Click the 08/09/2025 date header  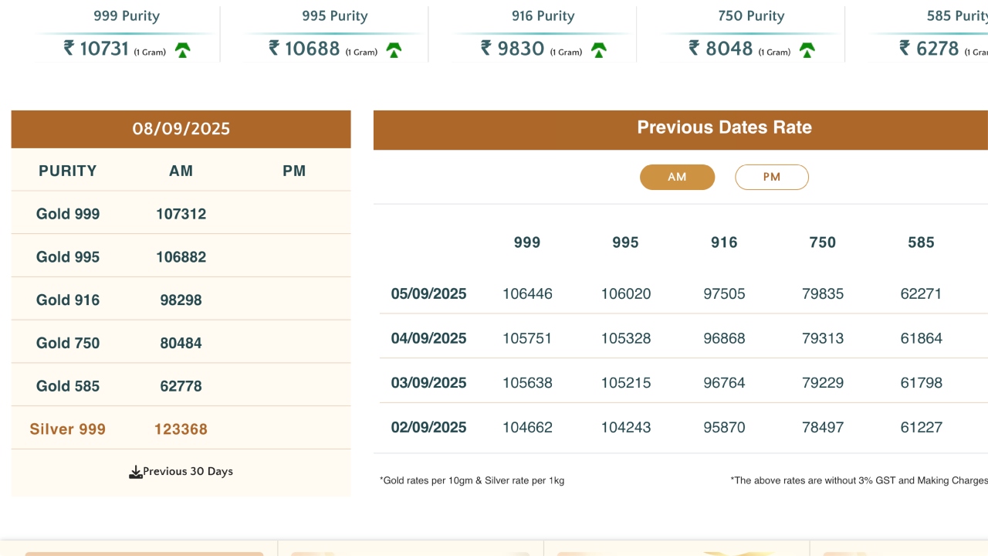point(181,129)
